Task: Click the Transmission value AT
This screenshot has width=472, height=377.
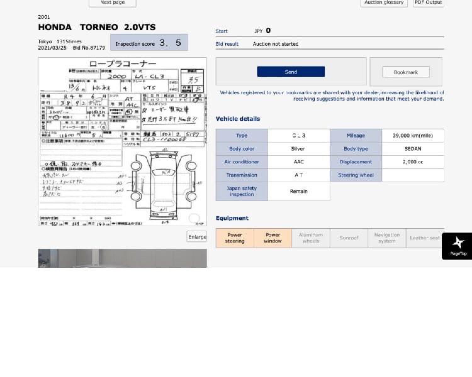Action: click(299, 175)
